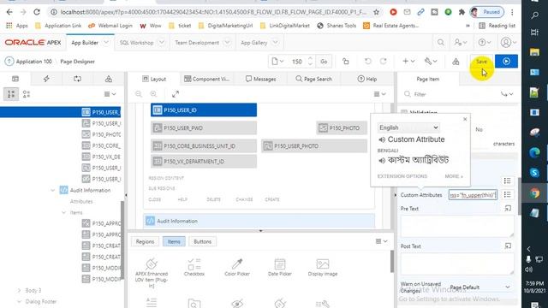This screenshot has width=548, height=308.
Task: Open the Administration user-settings menu
Action: 461,43
